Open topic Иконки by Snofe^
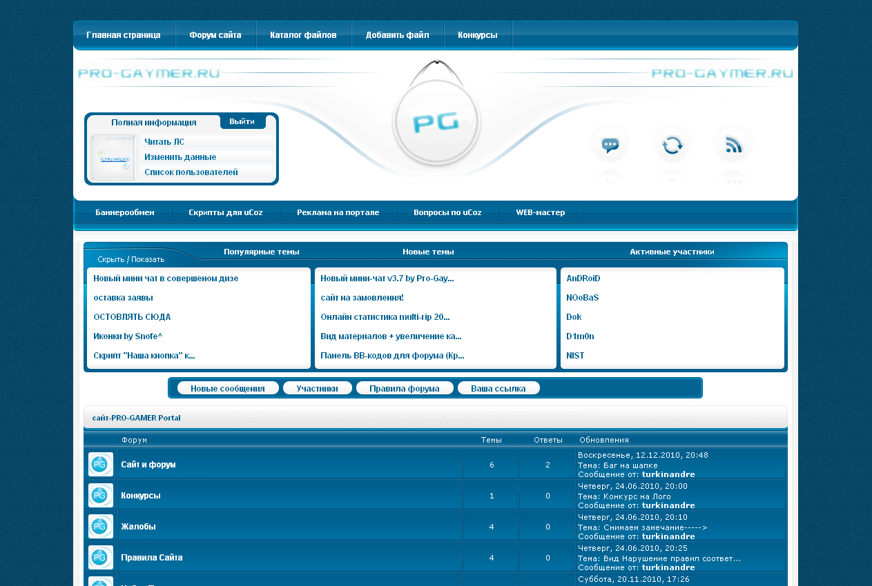Image resolution: width=872 pixels, height=586 pixels. [x=128, y=336]
